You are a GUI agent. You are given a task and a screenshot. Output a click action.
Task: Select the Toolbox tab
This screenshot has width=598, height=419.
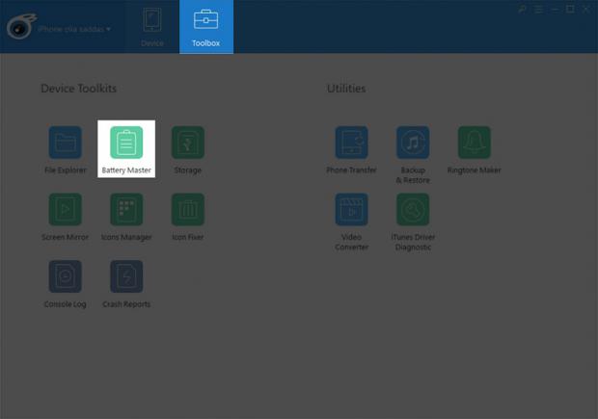pos(206,27)
